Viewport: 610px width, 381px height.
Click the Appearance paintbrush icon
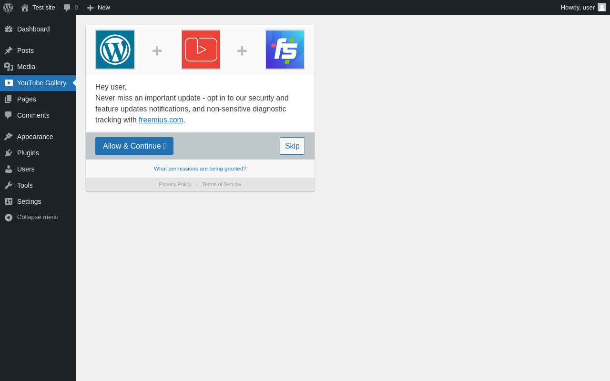(x=9, y=137)
